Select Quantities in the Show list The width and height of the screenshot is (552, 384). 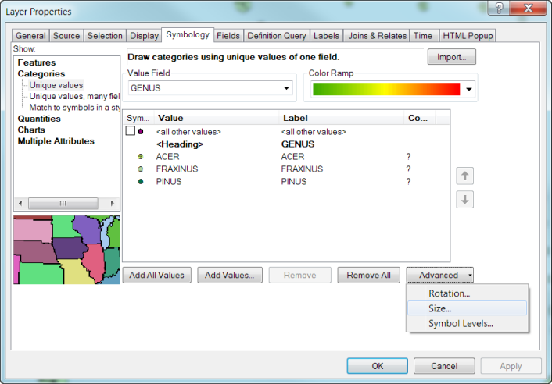[x=39, y=119]
